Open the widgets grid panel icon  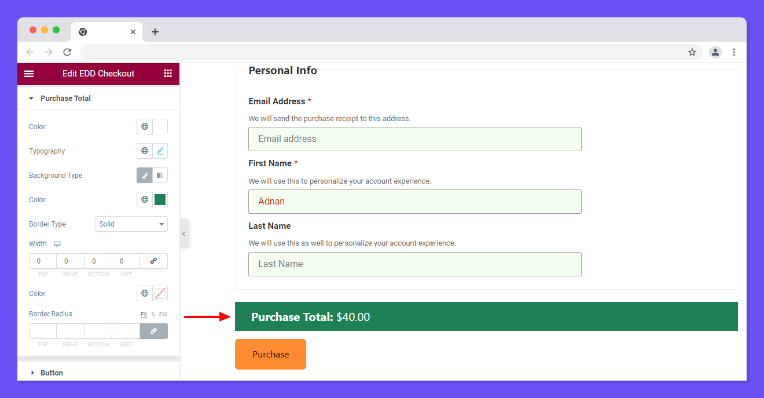(168, 74)
